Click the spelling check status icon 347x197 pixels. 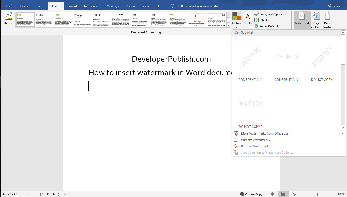[40, 194]
